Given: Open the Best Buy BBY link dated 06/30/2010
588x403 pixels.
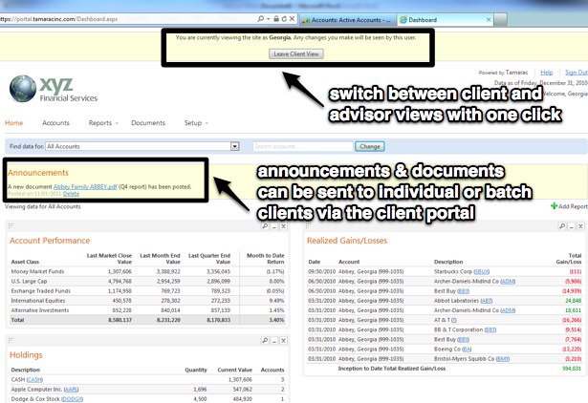Looking at the screenshot, I should (x=463, y=291).
